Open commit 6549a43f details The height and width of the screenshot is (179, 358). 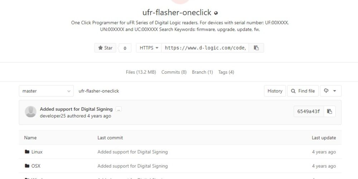tap(309, 111)
